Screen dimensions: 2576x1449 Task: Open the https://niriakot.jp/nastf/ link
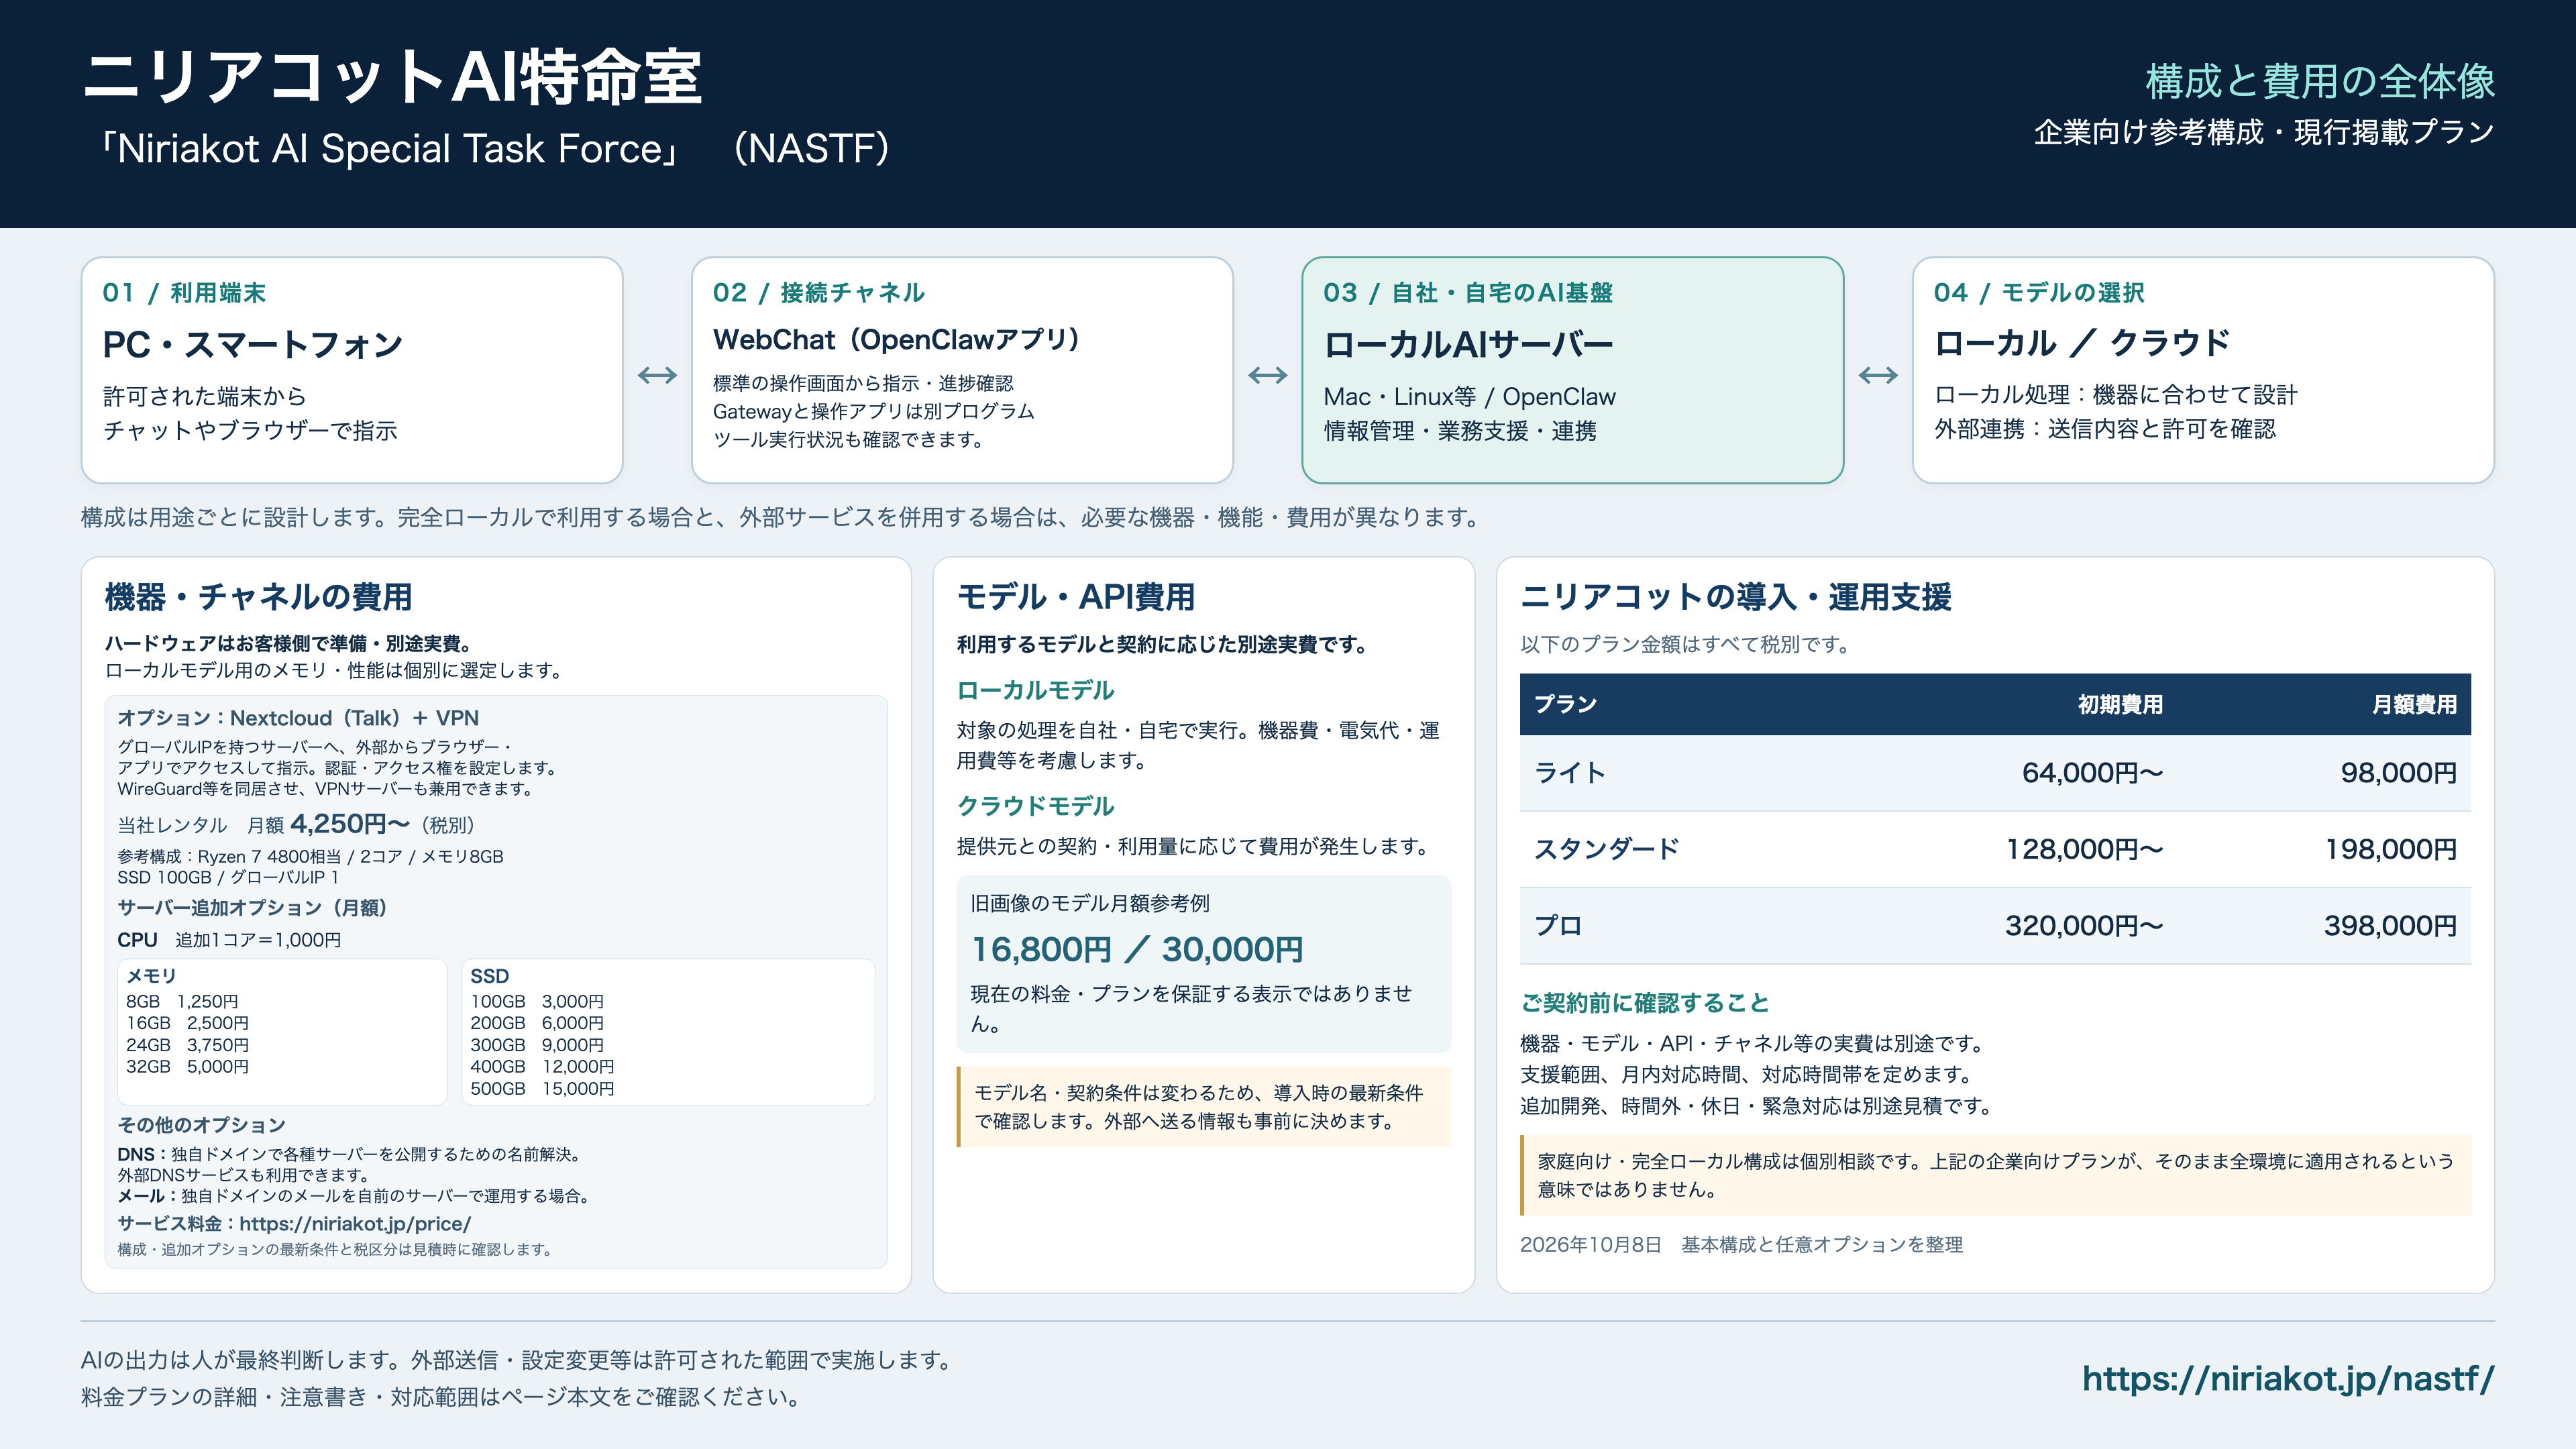[x=2288, y=1379]
